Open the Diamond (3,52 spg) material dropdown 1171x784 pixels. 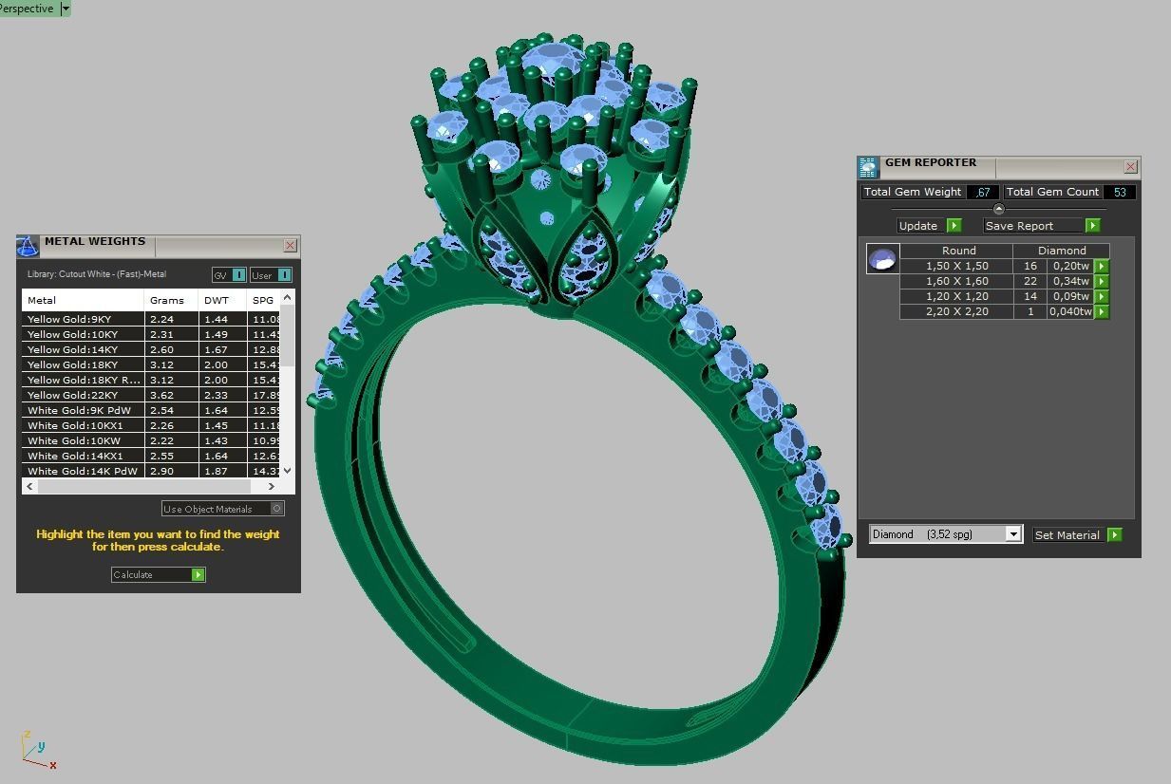coord(946,534)
